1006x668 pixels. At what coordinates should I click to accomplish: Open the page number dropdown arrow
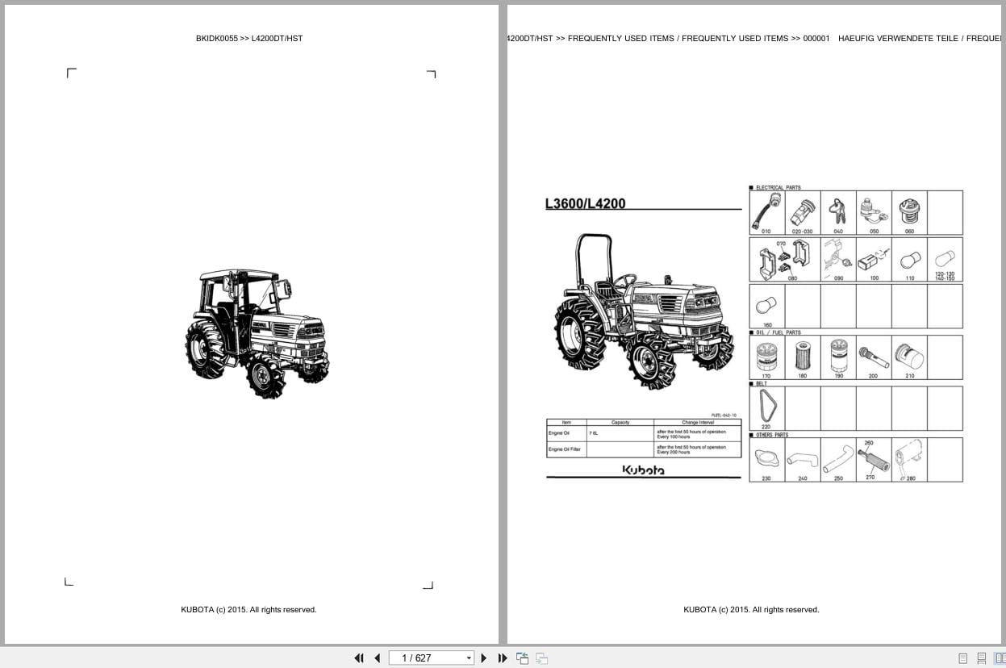(469, 658)
